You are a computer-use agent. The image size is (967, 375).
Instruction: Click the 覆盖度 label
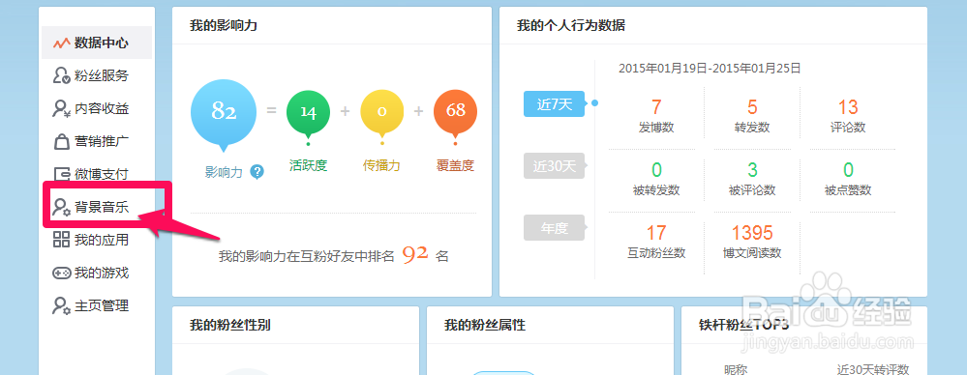point(455,165)
